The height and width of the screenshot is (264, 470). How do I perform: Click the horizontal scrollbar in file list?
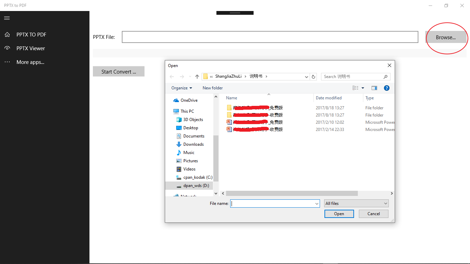[292, 194]
